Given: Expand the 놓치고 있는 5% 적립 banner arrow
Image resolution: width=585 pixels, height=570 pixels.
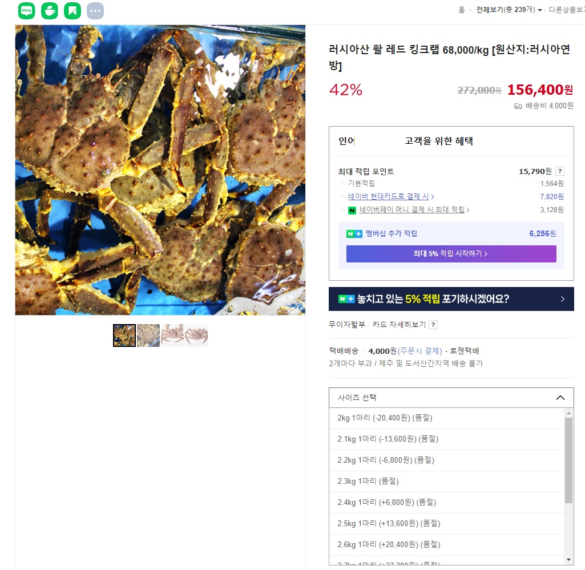Looking at the screenshot, I should click(562, 299).
